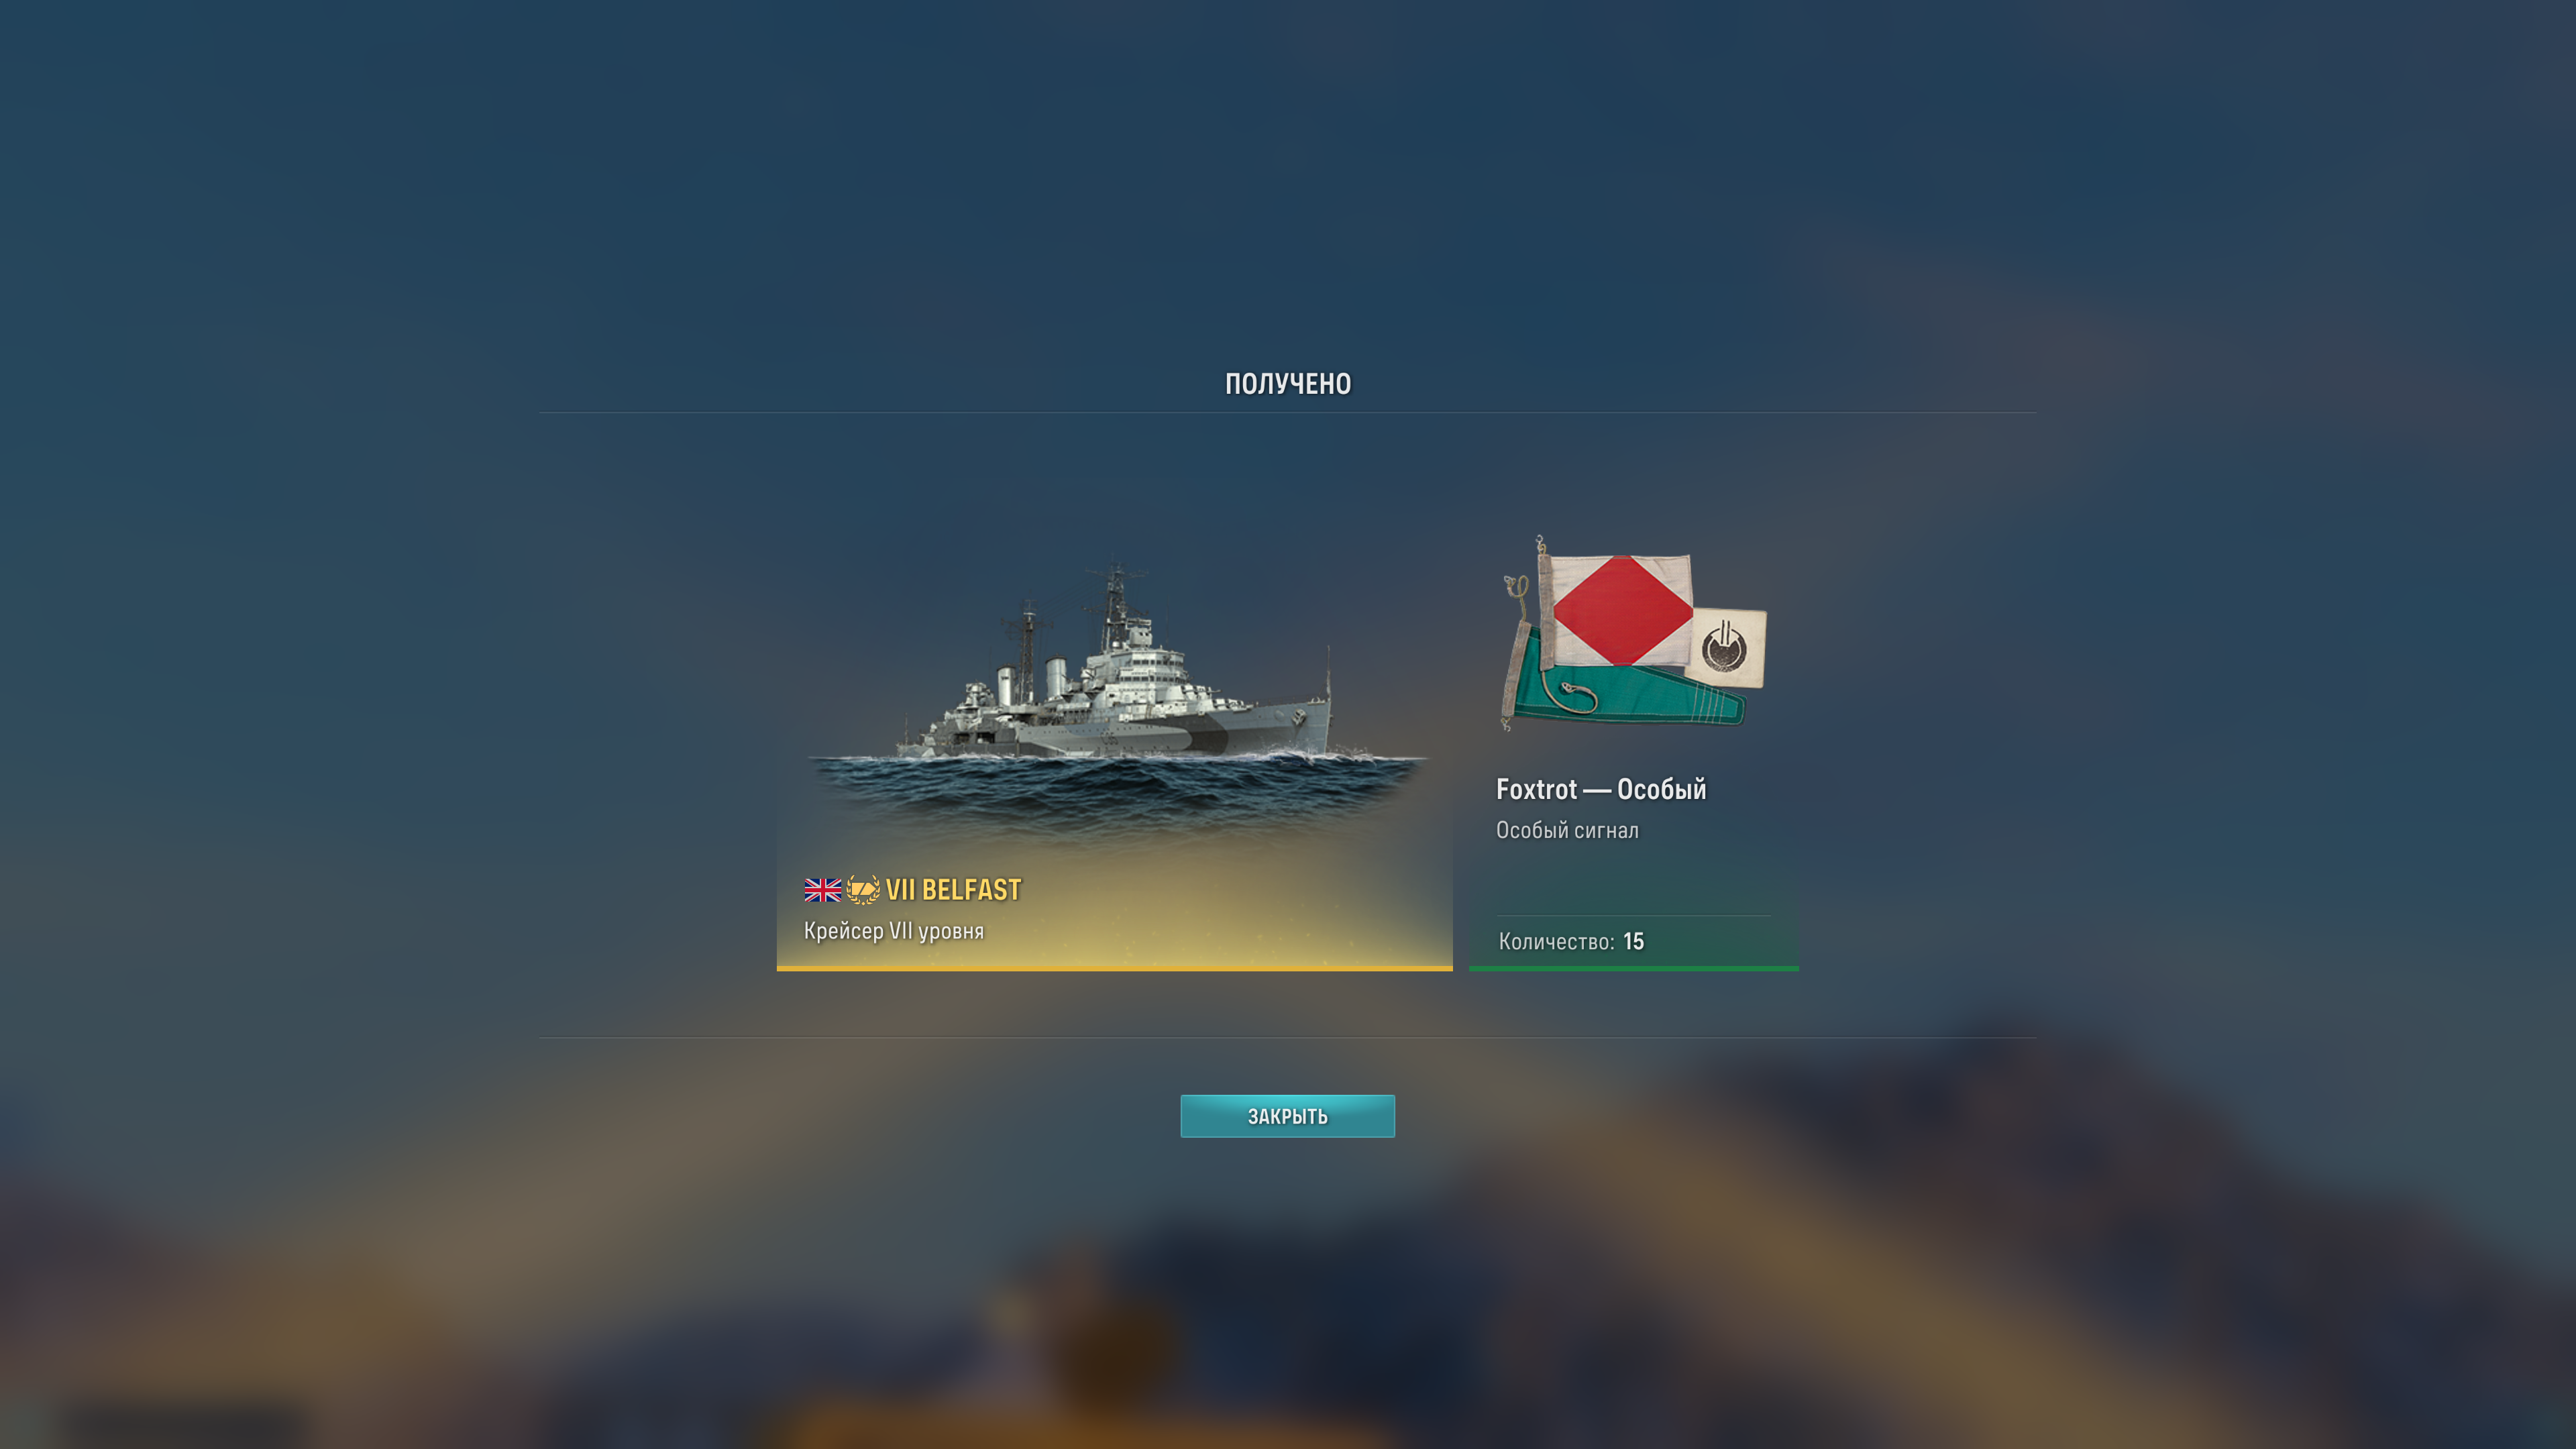Click the ЗАКРЫТЬ button

1287,1116
